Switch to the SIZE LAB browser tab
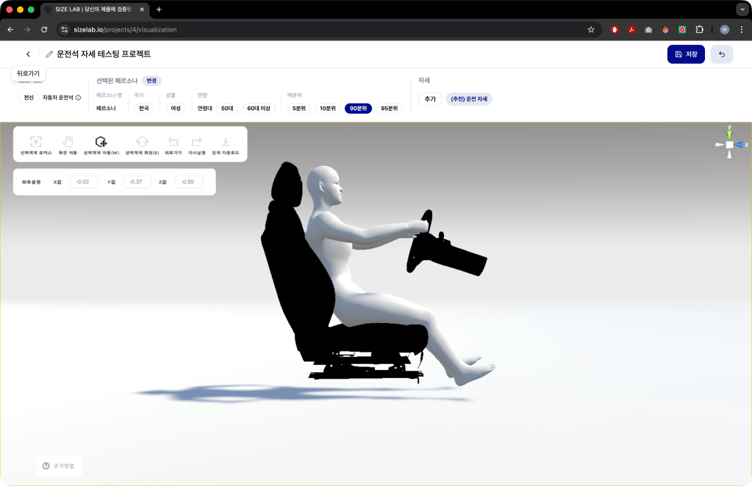The width and height of the screenshot is (752, 486). 92,10
